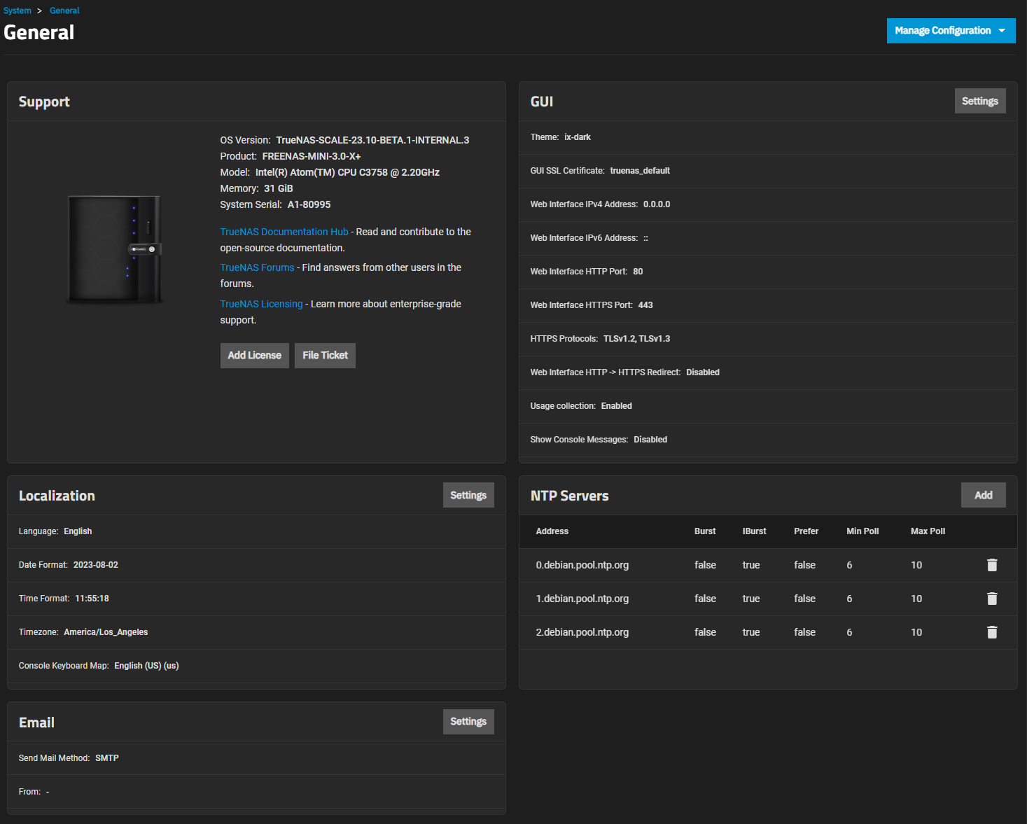Click the Max Poll column header
The height and width of the screenshot is (824, 1027).
tap(927, 531)
